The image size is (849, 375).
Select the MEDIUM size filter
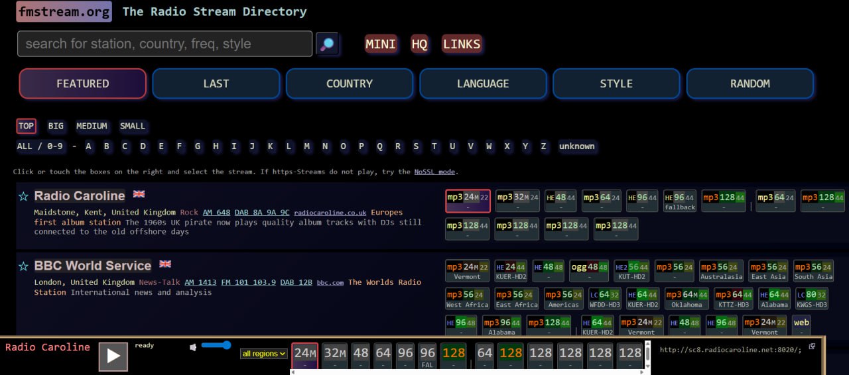point(92,126)
